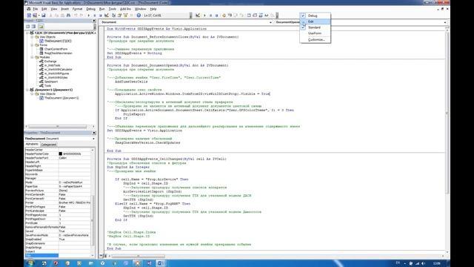Click the HeaderFooterFont Calibri value
The height and width of the screenshot is (267, 474).
[74, 158]
